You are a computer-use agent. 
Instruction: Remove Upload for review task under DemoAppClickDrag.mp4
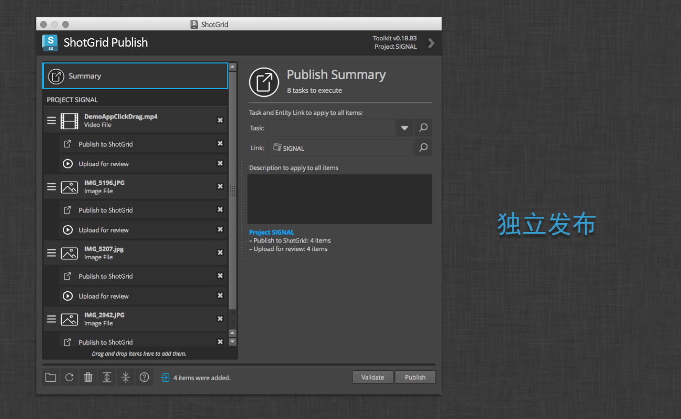(220, 163)
